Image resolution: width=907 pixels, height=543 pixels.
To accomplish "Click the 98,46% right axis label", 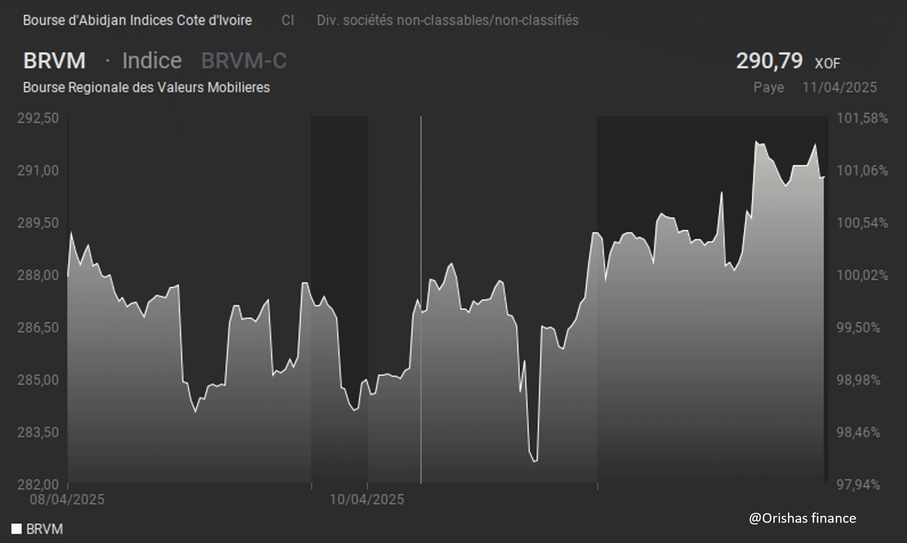I will [858, 432].
